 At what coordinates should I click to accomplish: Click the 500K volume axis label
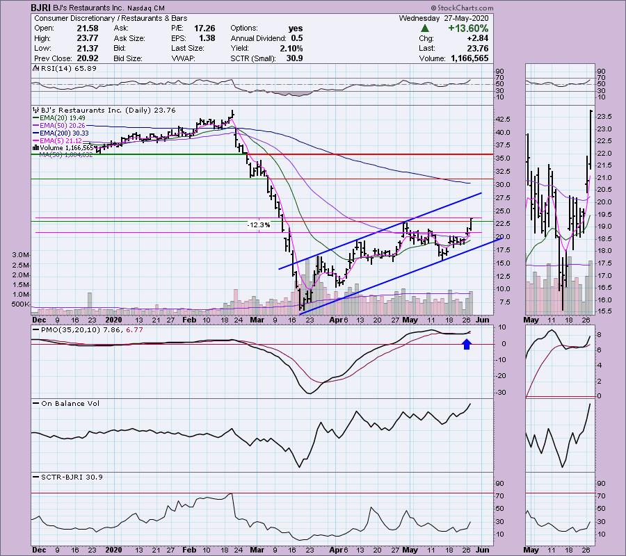[x=21, y=304]
